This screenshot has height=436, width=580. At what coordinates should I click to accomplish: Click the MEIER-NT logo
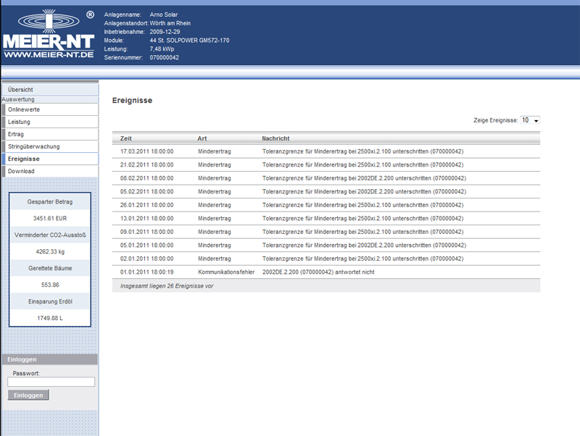click(x=48, y=35)
